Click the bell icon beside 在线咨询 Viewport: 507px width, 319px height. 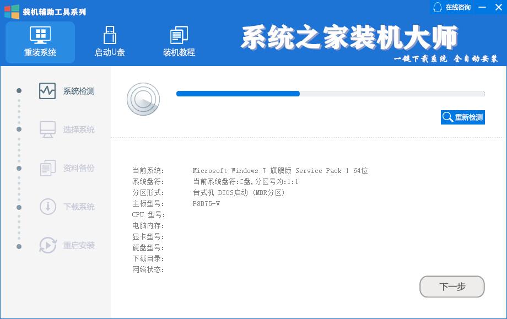click(437, 7)
